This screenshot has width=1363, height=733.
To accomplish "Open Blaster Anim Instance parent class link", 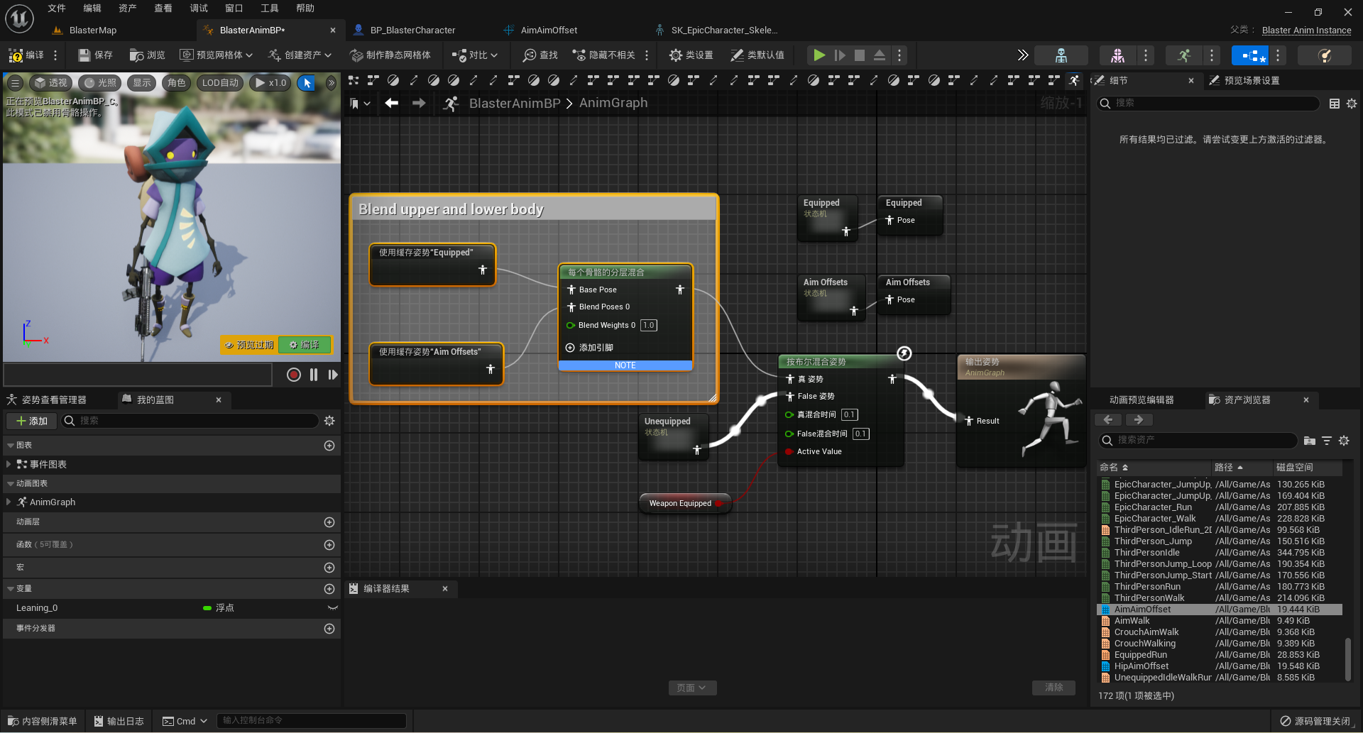I will coord(1306,31).
